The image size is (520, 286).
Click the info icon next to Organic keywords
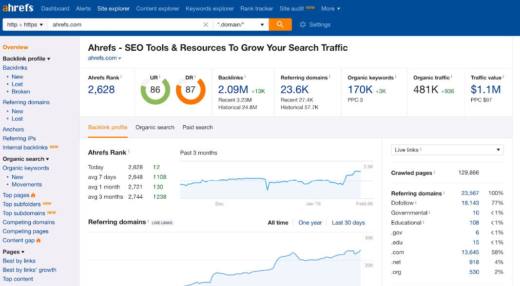395,76
